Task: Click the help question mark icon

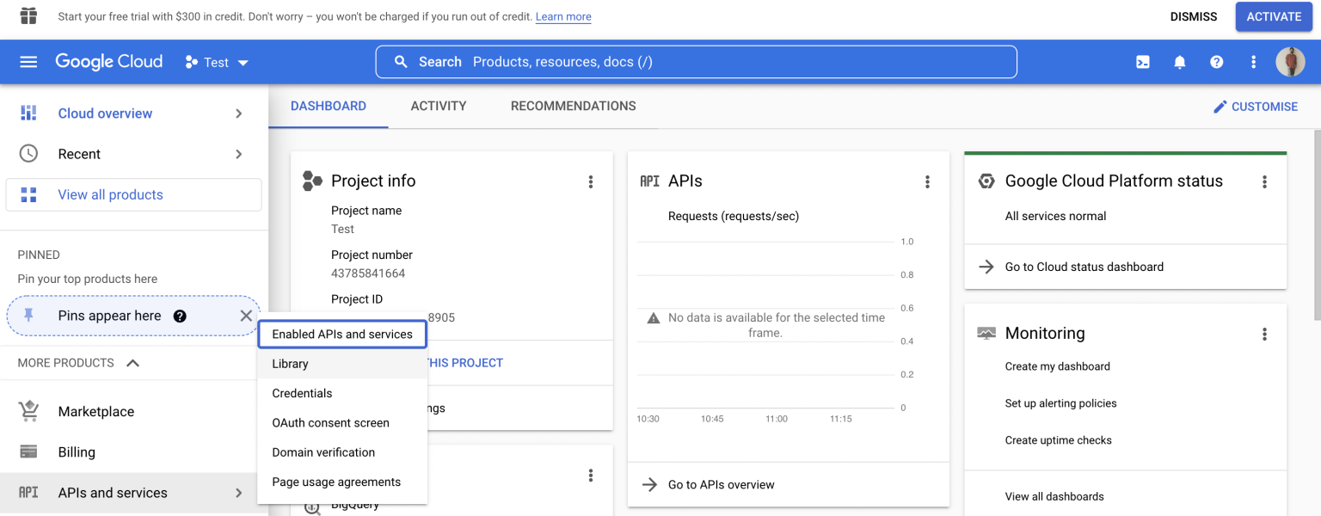Action: tap(1216, 62)
